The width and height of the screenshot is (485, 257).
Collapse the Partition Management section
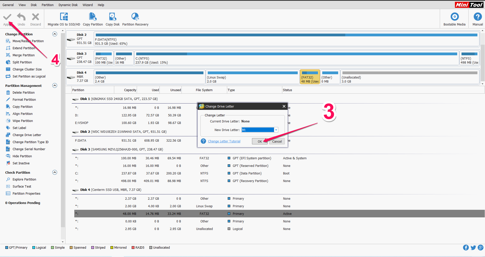tap(55, 86)
